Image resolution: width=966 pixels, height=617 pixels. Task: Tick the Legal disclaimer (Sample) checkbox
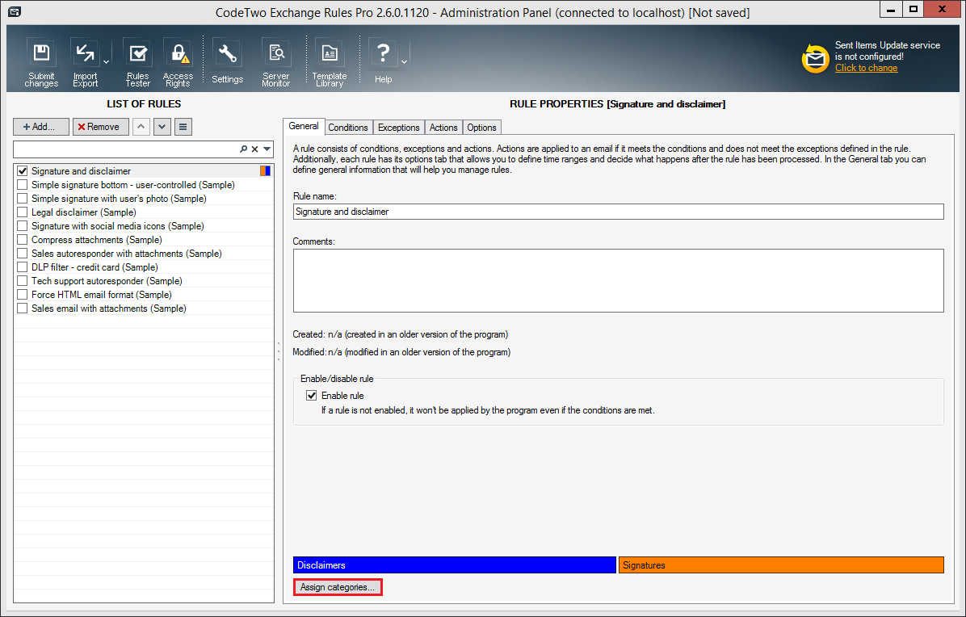pyautogui.click(x=22, y=212)
